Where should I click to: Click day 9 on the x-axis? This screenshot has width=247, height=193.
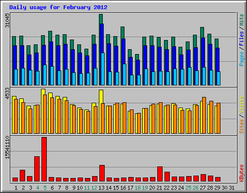[74, 188]
